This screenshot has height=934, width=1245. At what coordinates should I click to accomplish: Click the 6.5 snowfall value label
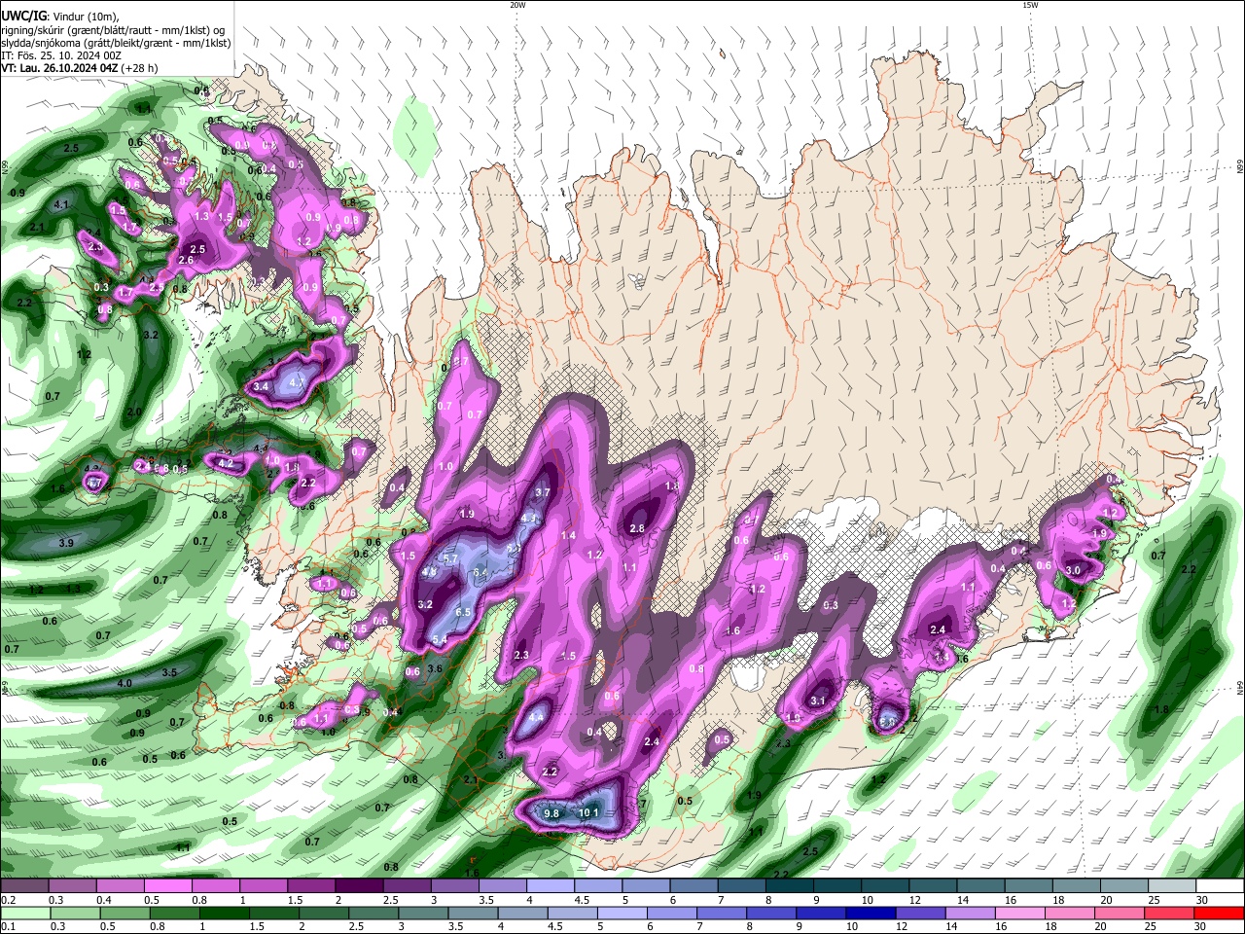[x=463, y=612]
